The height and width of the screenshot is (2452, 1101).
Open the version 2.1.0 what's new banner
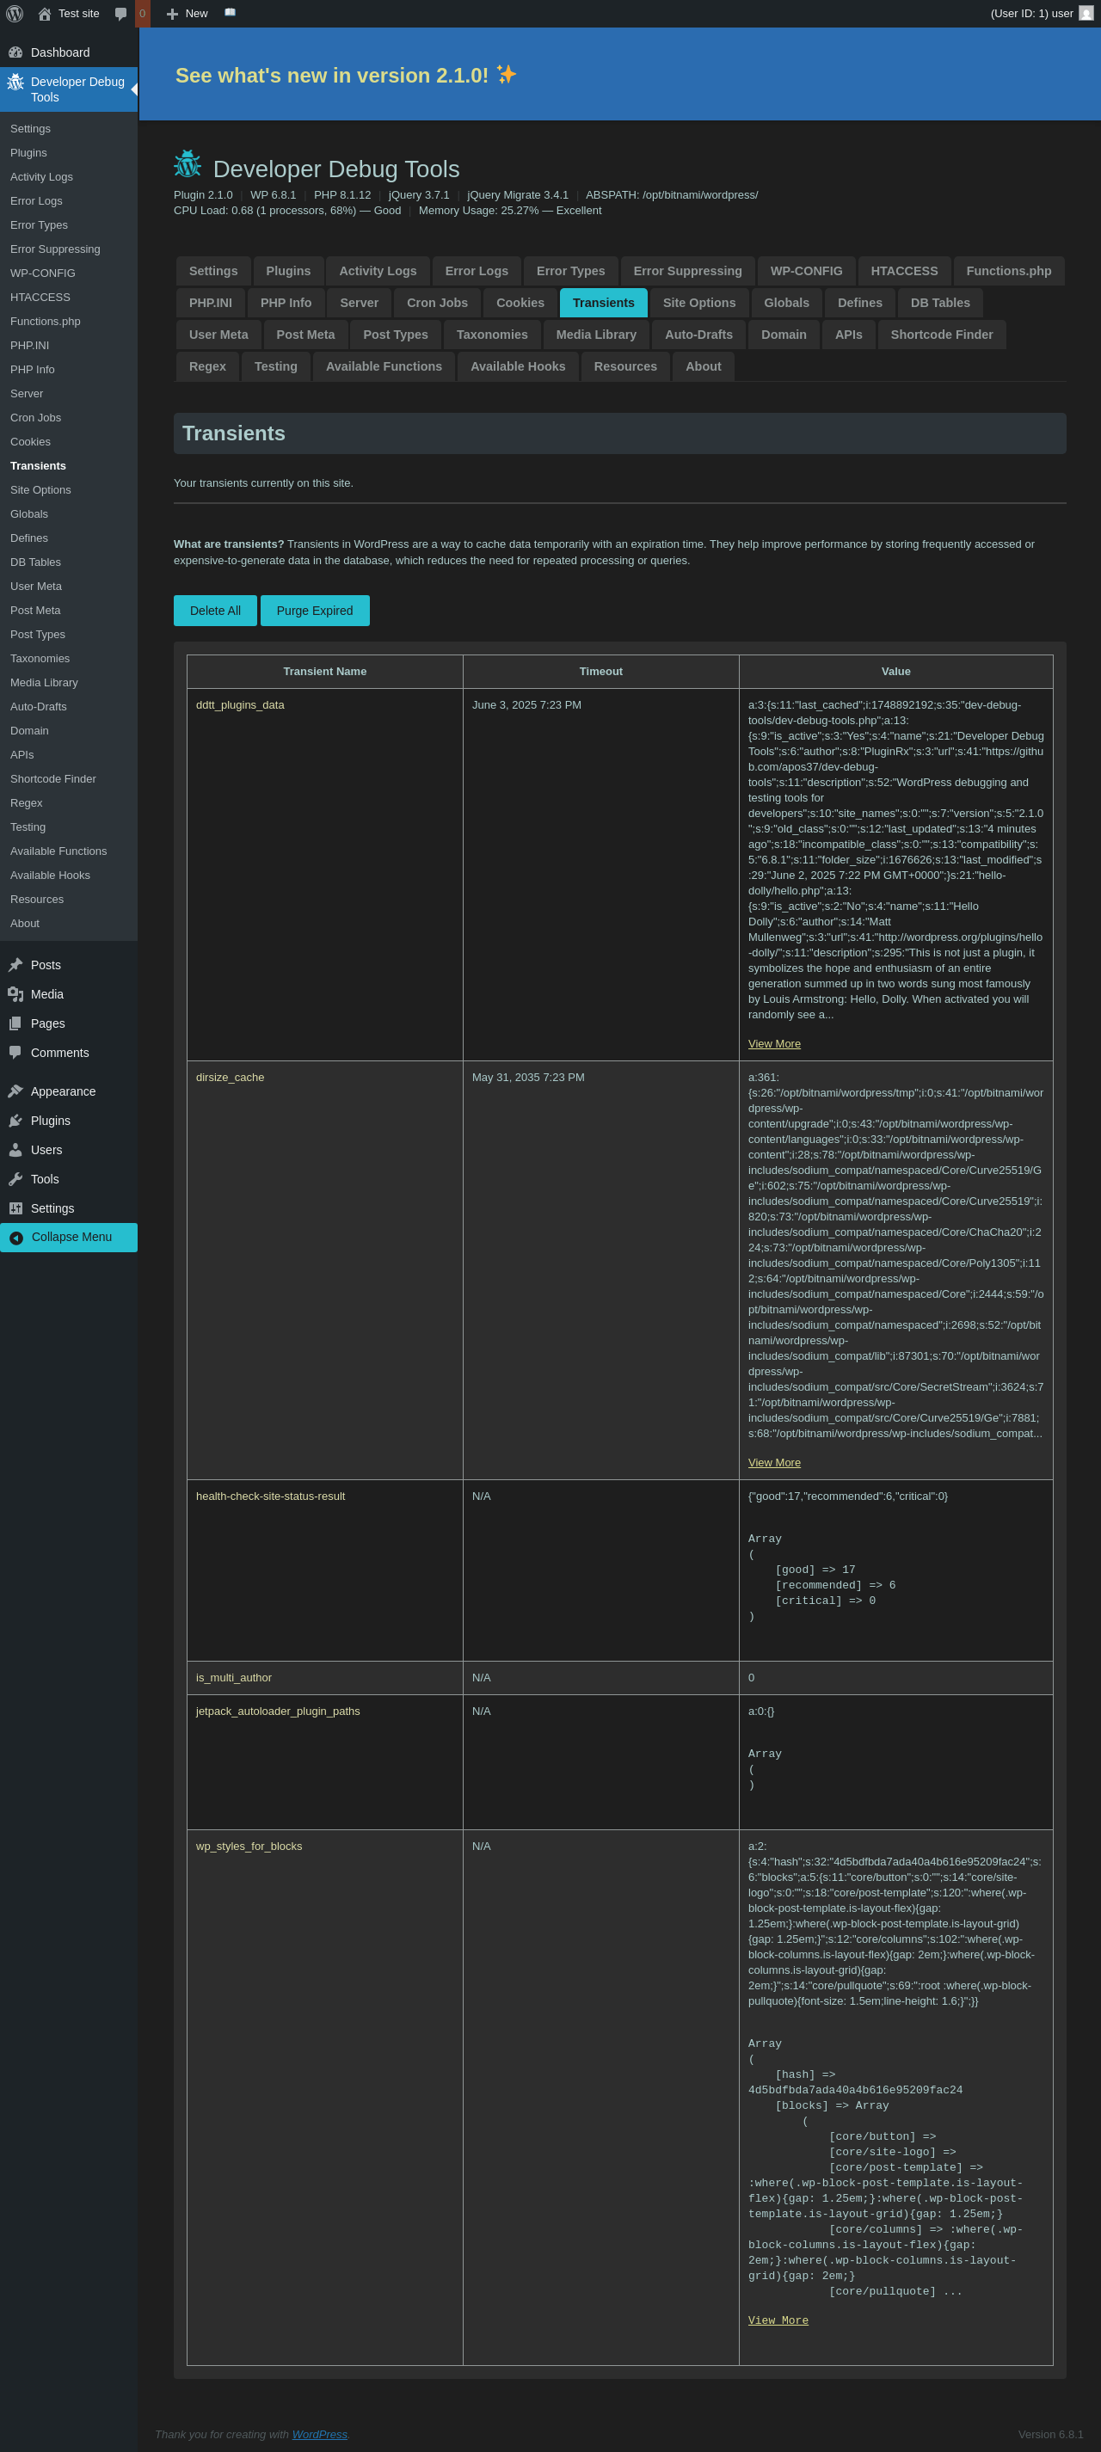click(346, 75)
